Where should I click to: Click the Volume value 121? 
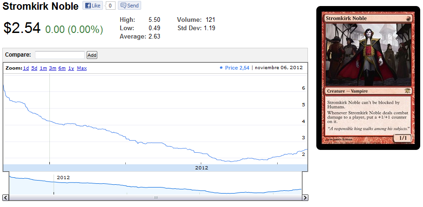click(211, 19)
